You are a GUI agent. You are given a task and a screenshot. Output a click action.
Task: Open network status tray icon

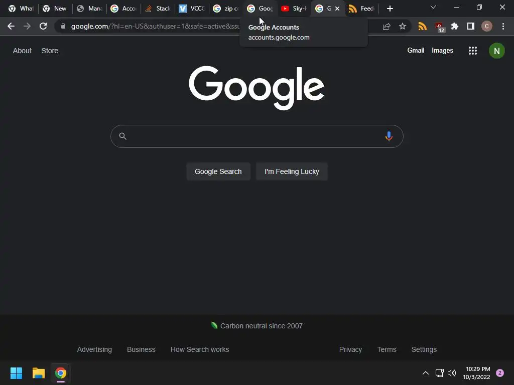pyautogui.click(x=439, y=373)
